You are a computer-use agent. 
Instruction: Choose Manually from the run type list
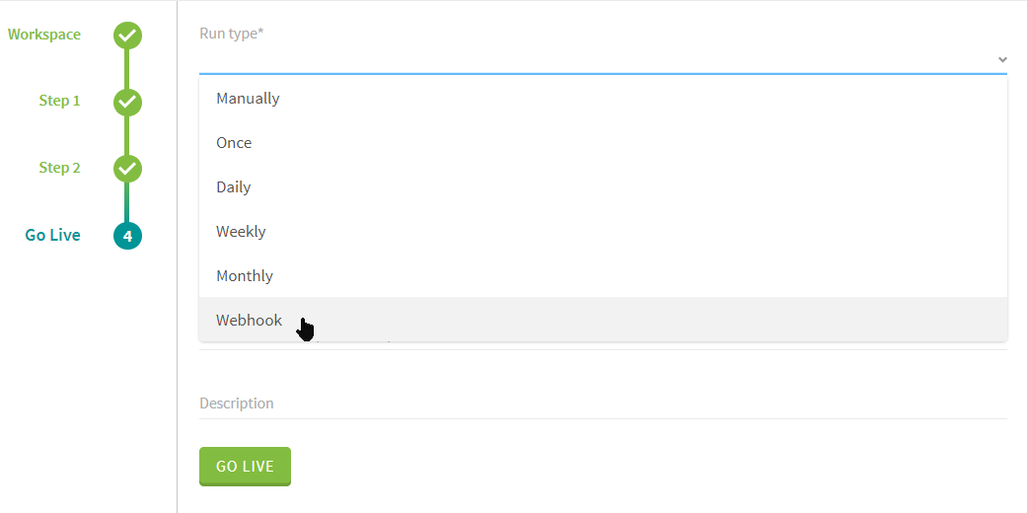point(248,99)
